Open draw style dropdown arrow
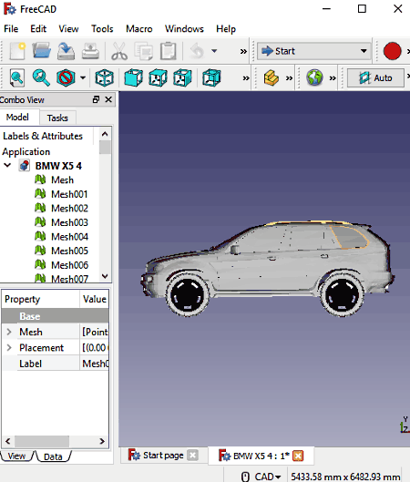 [83, 77]
